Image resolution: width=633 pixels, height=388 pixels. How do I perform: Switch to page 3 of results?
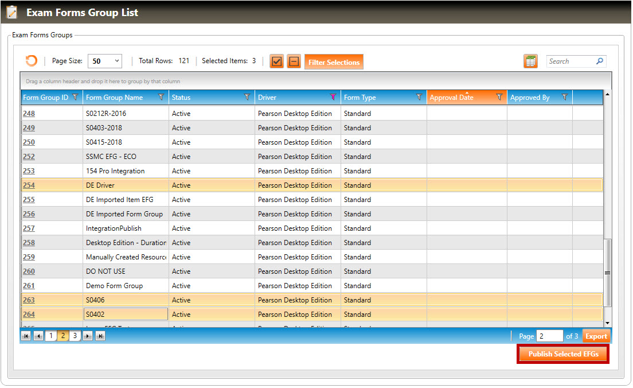pyautogui.click(x=75, y=336)
